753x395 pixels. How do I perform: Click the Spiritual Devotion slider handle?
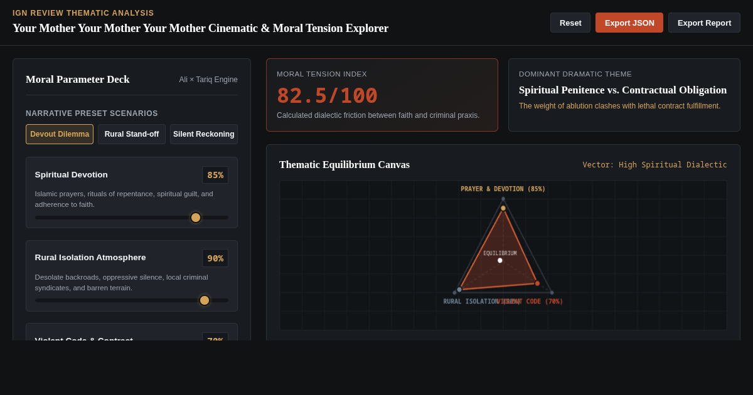[196, 218]
